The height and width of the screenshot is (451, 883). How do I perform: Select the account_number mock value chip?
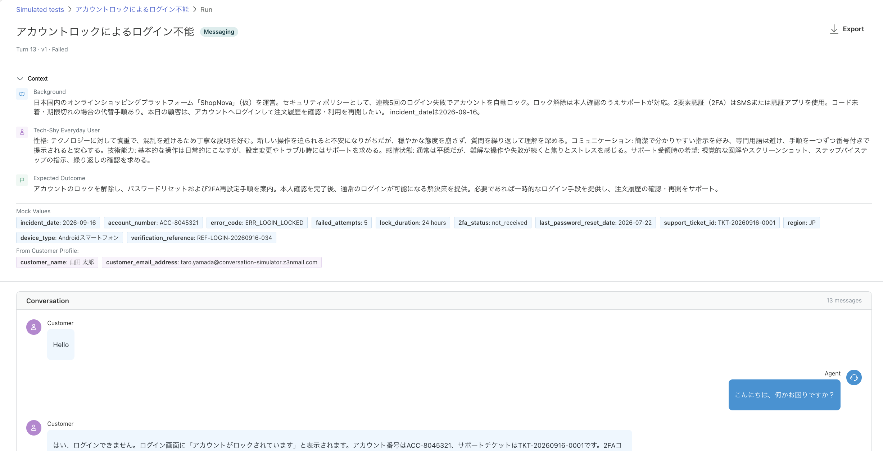pos(153,223)
